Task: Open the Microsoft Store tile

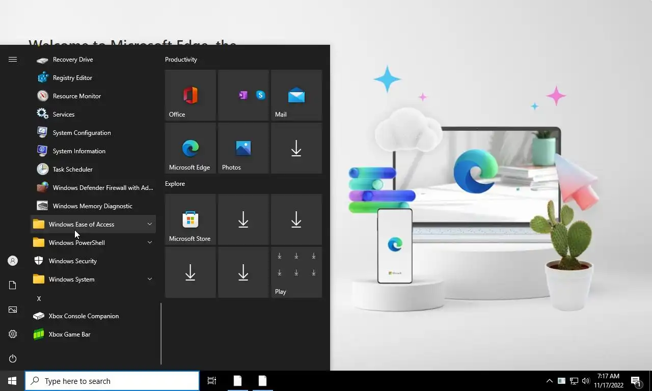Action: pyautogui.click(x=191, y=219)
